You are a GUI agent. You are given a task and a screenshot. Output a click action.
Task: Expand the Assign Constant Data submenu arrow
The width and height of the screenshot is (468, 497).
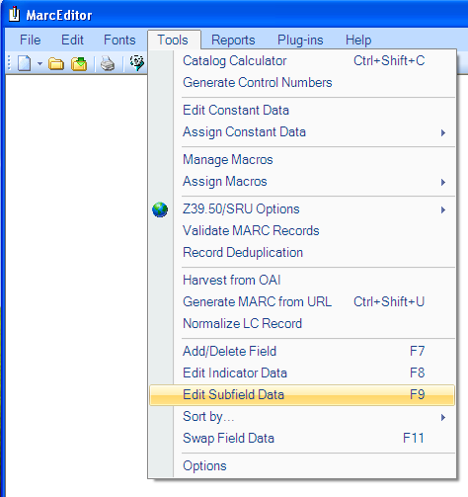click(x=443, y=132)
